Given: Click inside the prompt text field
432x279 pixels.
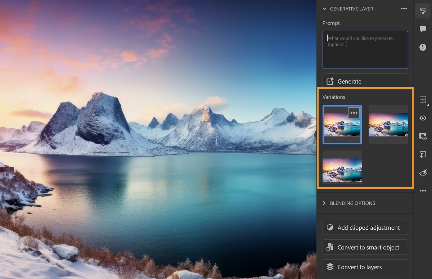Looking at the screenshot, I should tap(365, 50).
